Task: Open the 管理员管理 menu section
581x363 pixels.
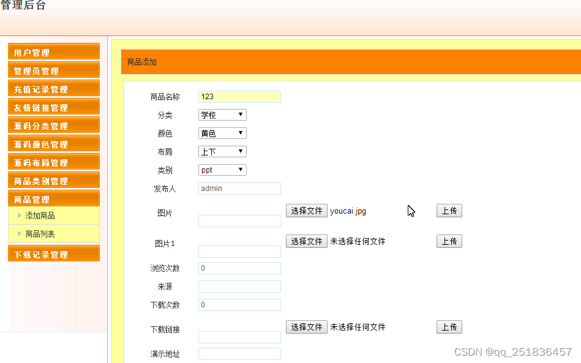Action: pos(54,70)
